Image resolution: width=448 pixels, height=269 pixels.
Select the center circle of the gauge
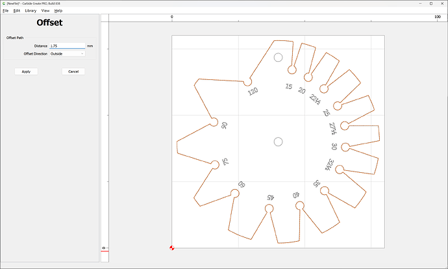click(x=279, y=142)
